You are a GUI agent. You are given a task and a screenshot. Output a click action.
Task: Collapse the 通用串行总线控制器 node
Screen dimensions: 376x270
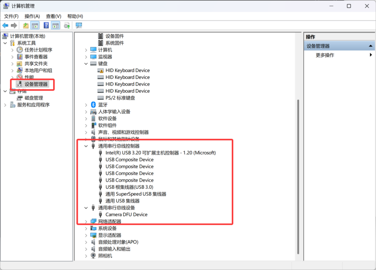click(x=86, y=146)
